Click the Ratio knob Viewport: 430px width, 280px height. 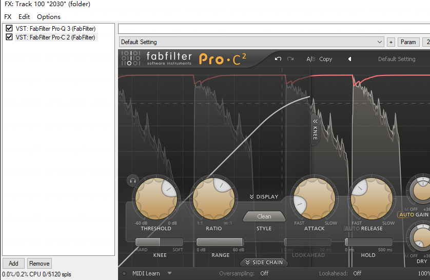pyautogui.click(x=213, y=198)
